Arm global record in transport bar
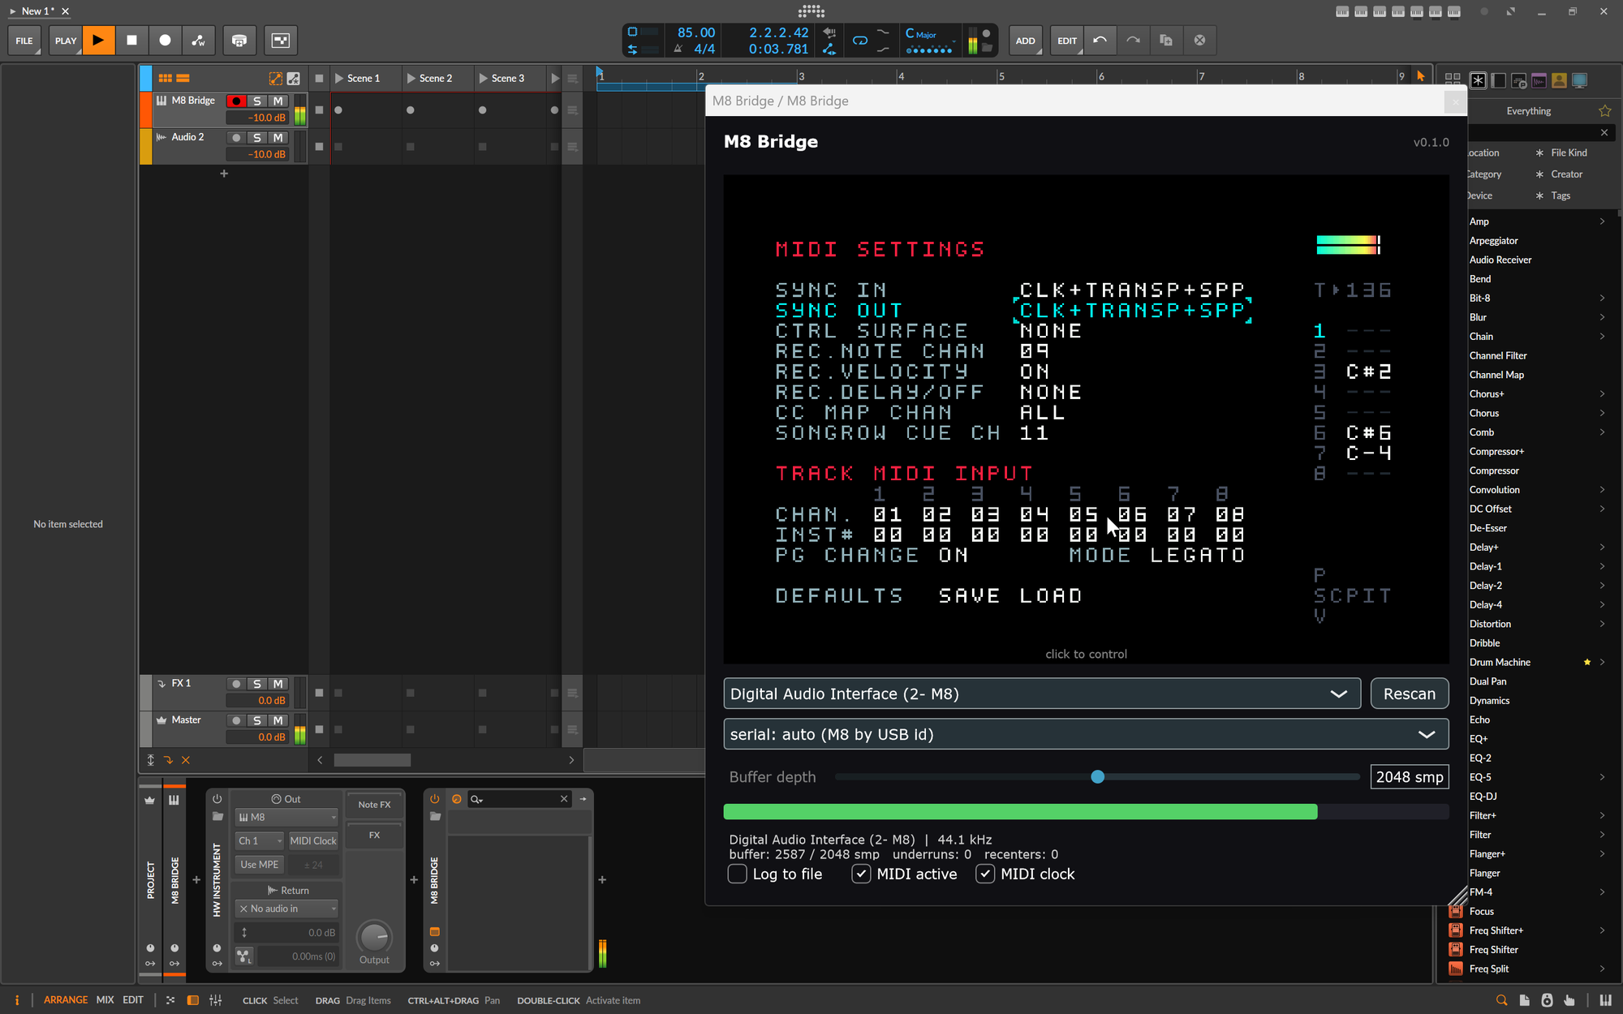This screenshot has height=1014, width=1623. click(165, 40)
